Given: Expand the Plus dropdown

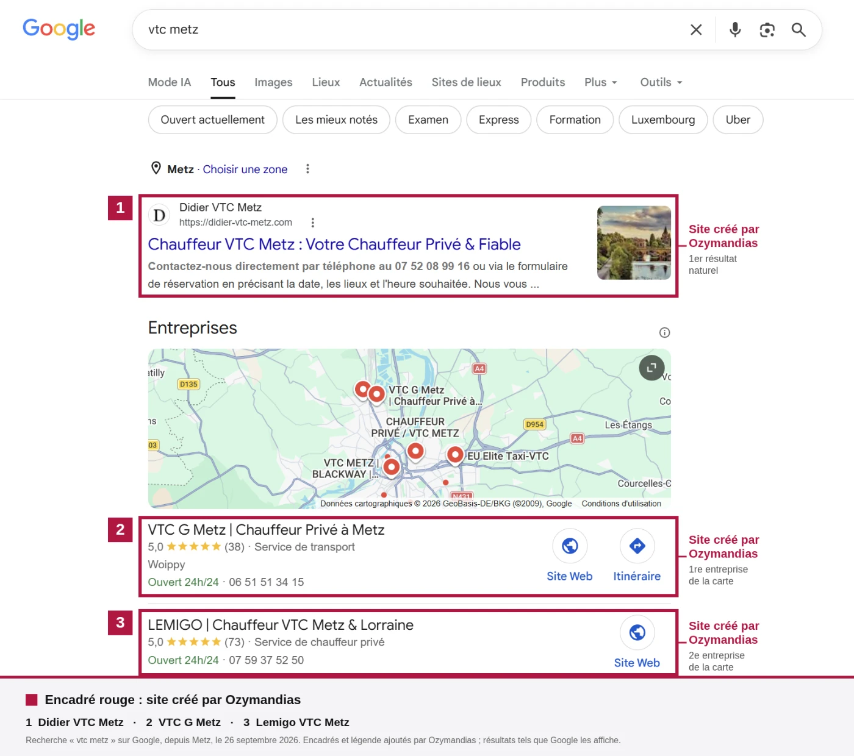Looking at the screenshot, I should coord(601,82).
